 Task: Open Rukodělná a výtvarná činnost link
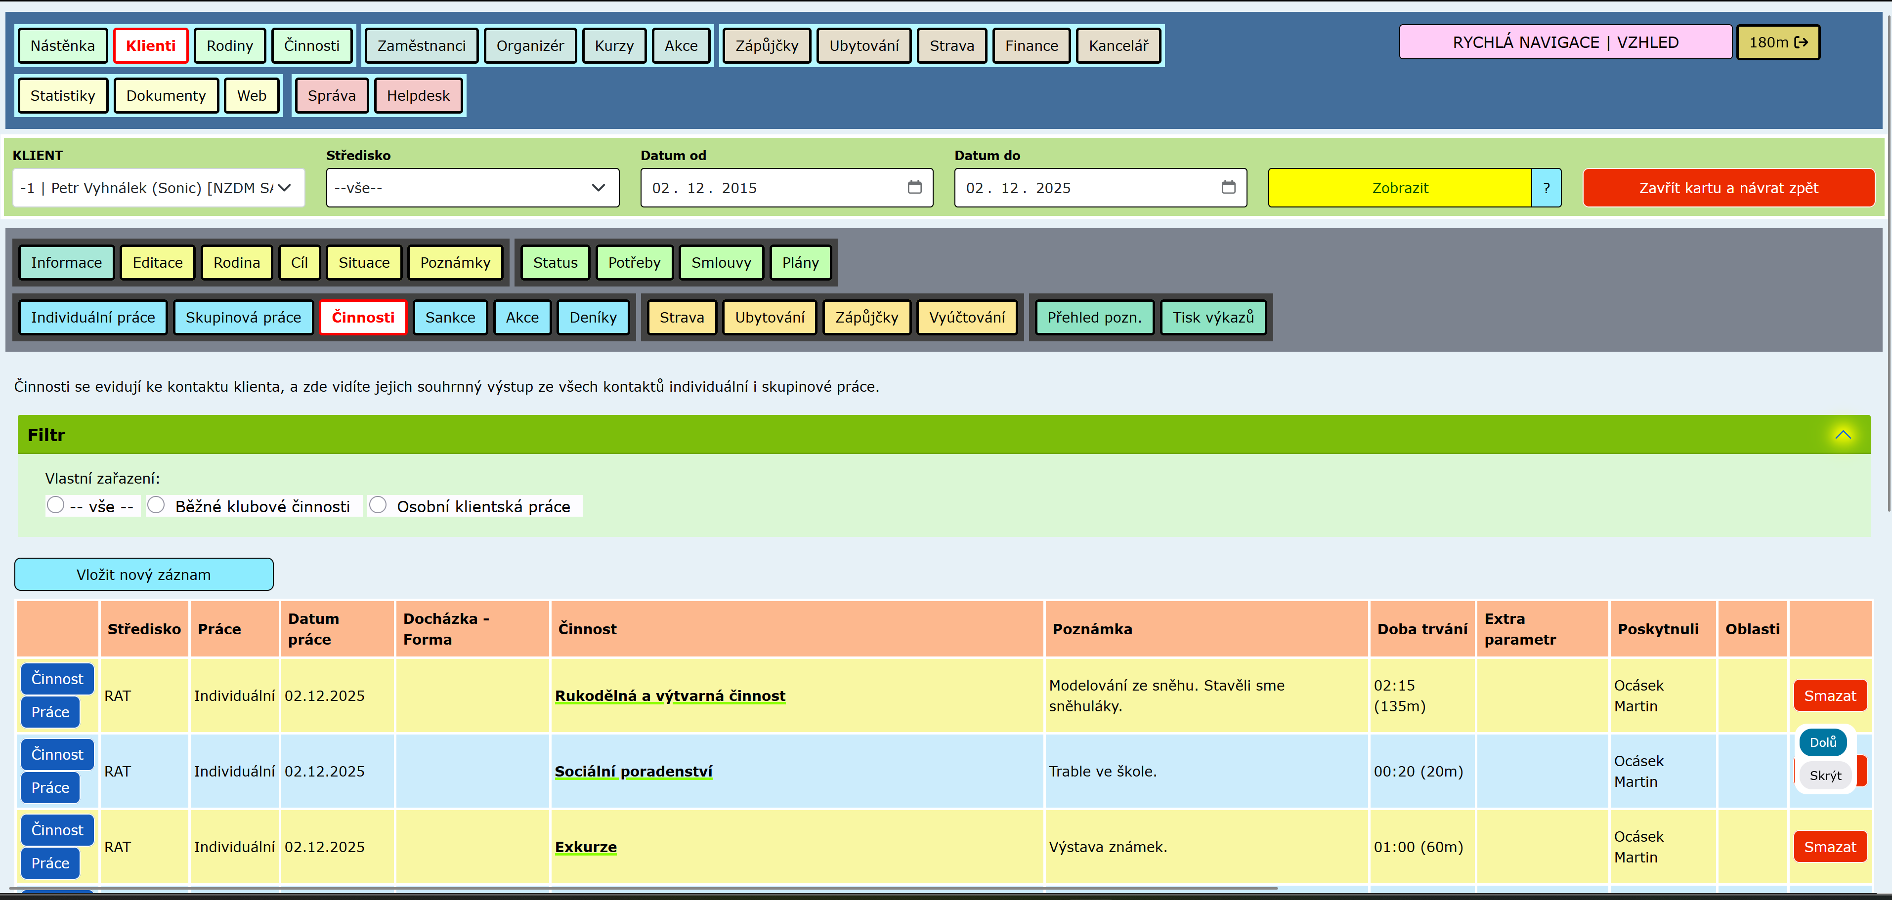click(x=669, y=695)
